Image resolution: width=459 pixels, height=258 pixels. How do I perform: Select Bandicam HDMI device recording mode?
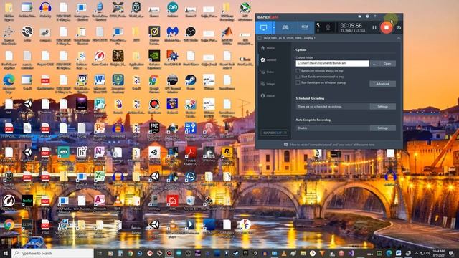(305, 27)
